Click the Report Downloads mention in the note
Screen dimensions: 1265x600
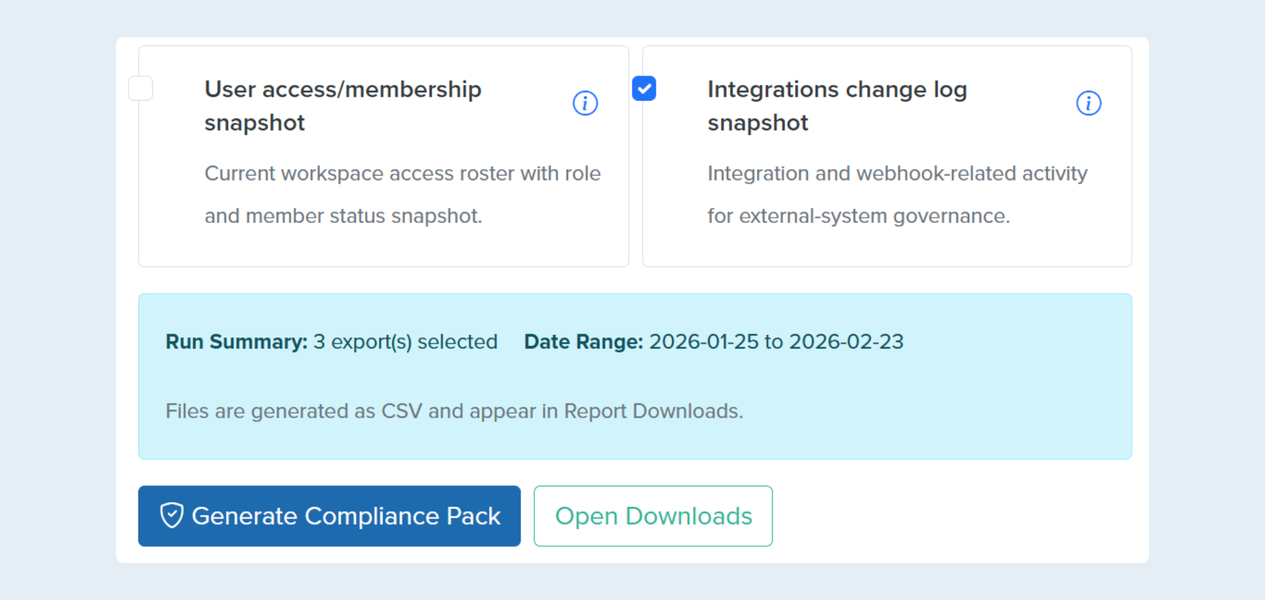click(x=653, y=411)
